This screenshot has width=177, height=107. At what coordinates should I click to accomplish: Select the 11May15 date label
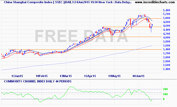115,76
